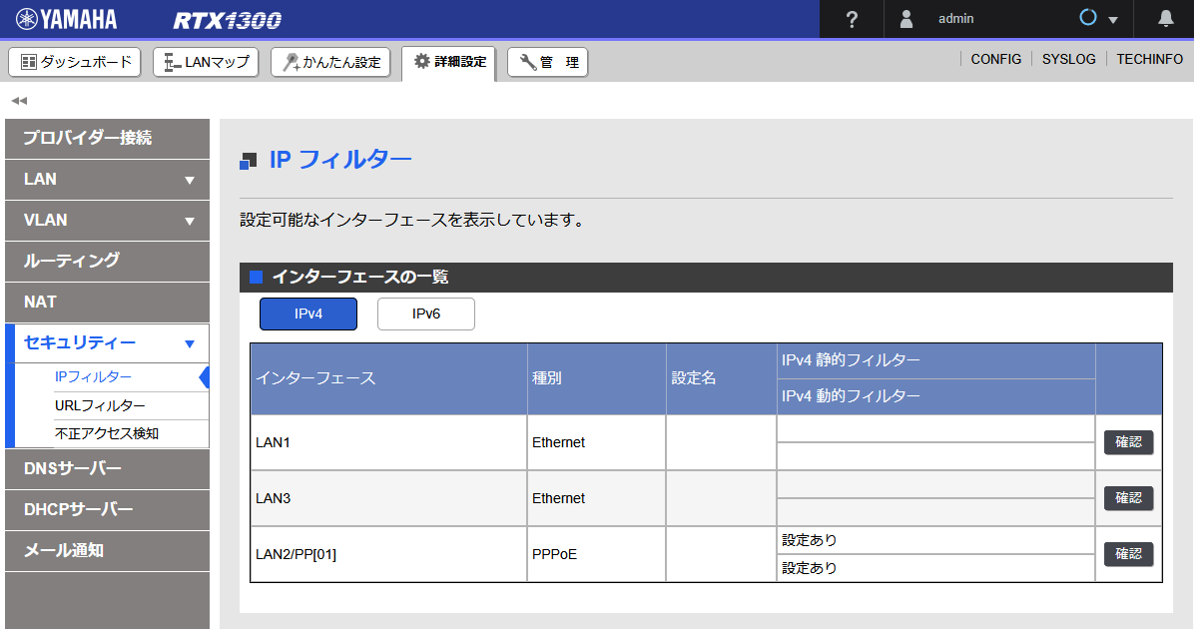Switch to the 詳細設定 tab
The image size is (1194, 629).
pyautogui.click(x=448, y=61)
